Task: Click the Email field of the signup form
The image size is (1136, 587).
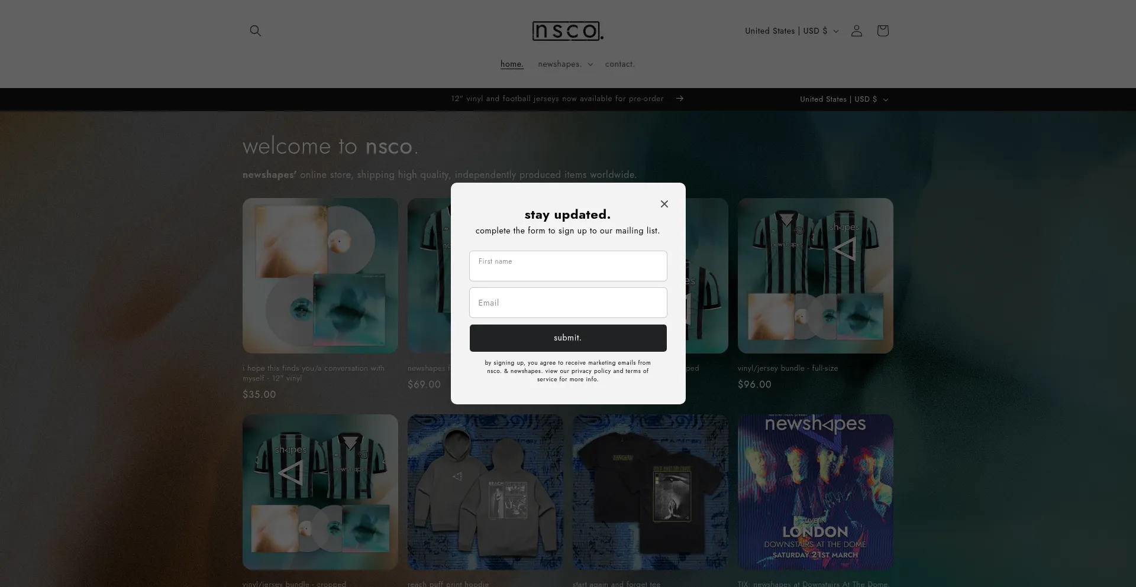Action: (x=567, y=302)
